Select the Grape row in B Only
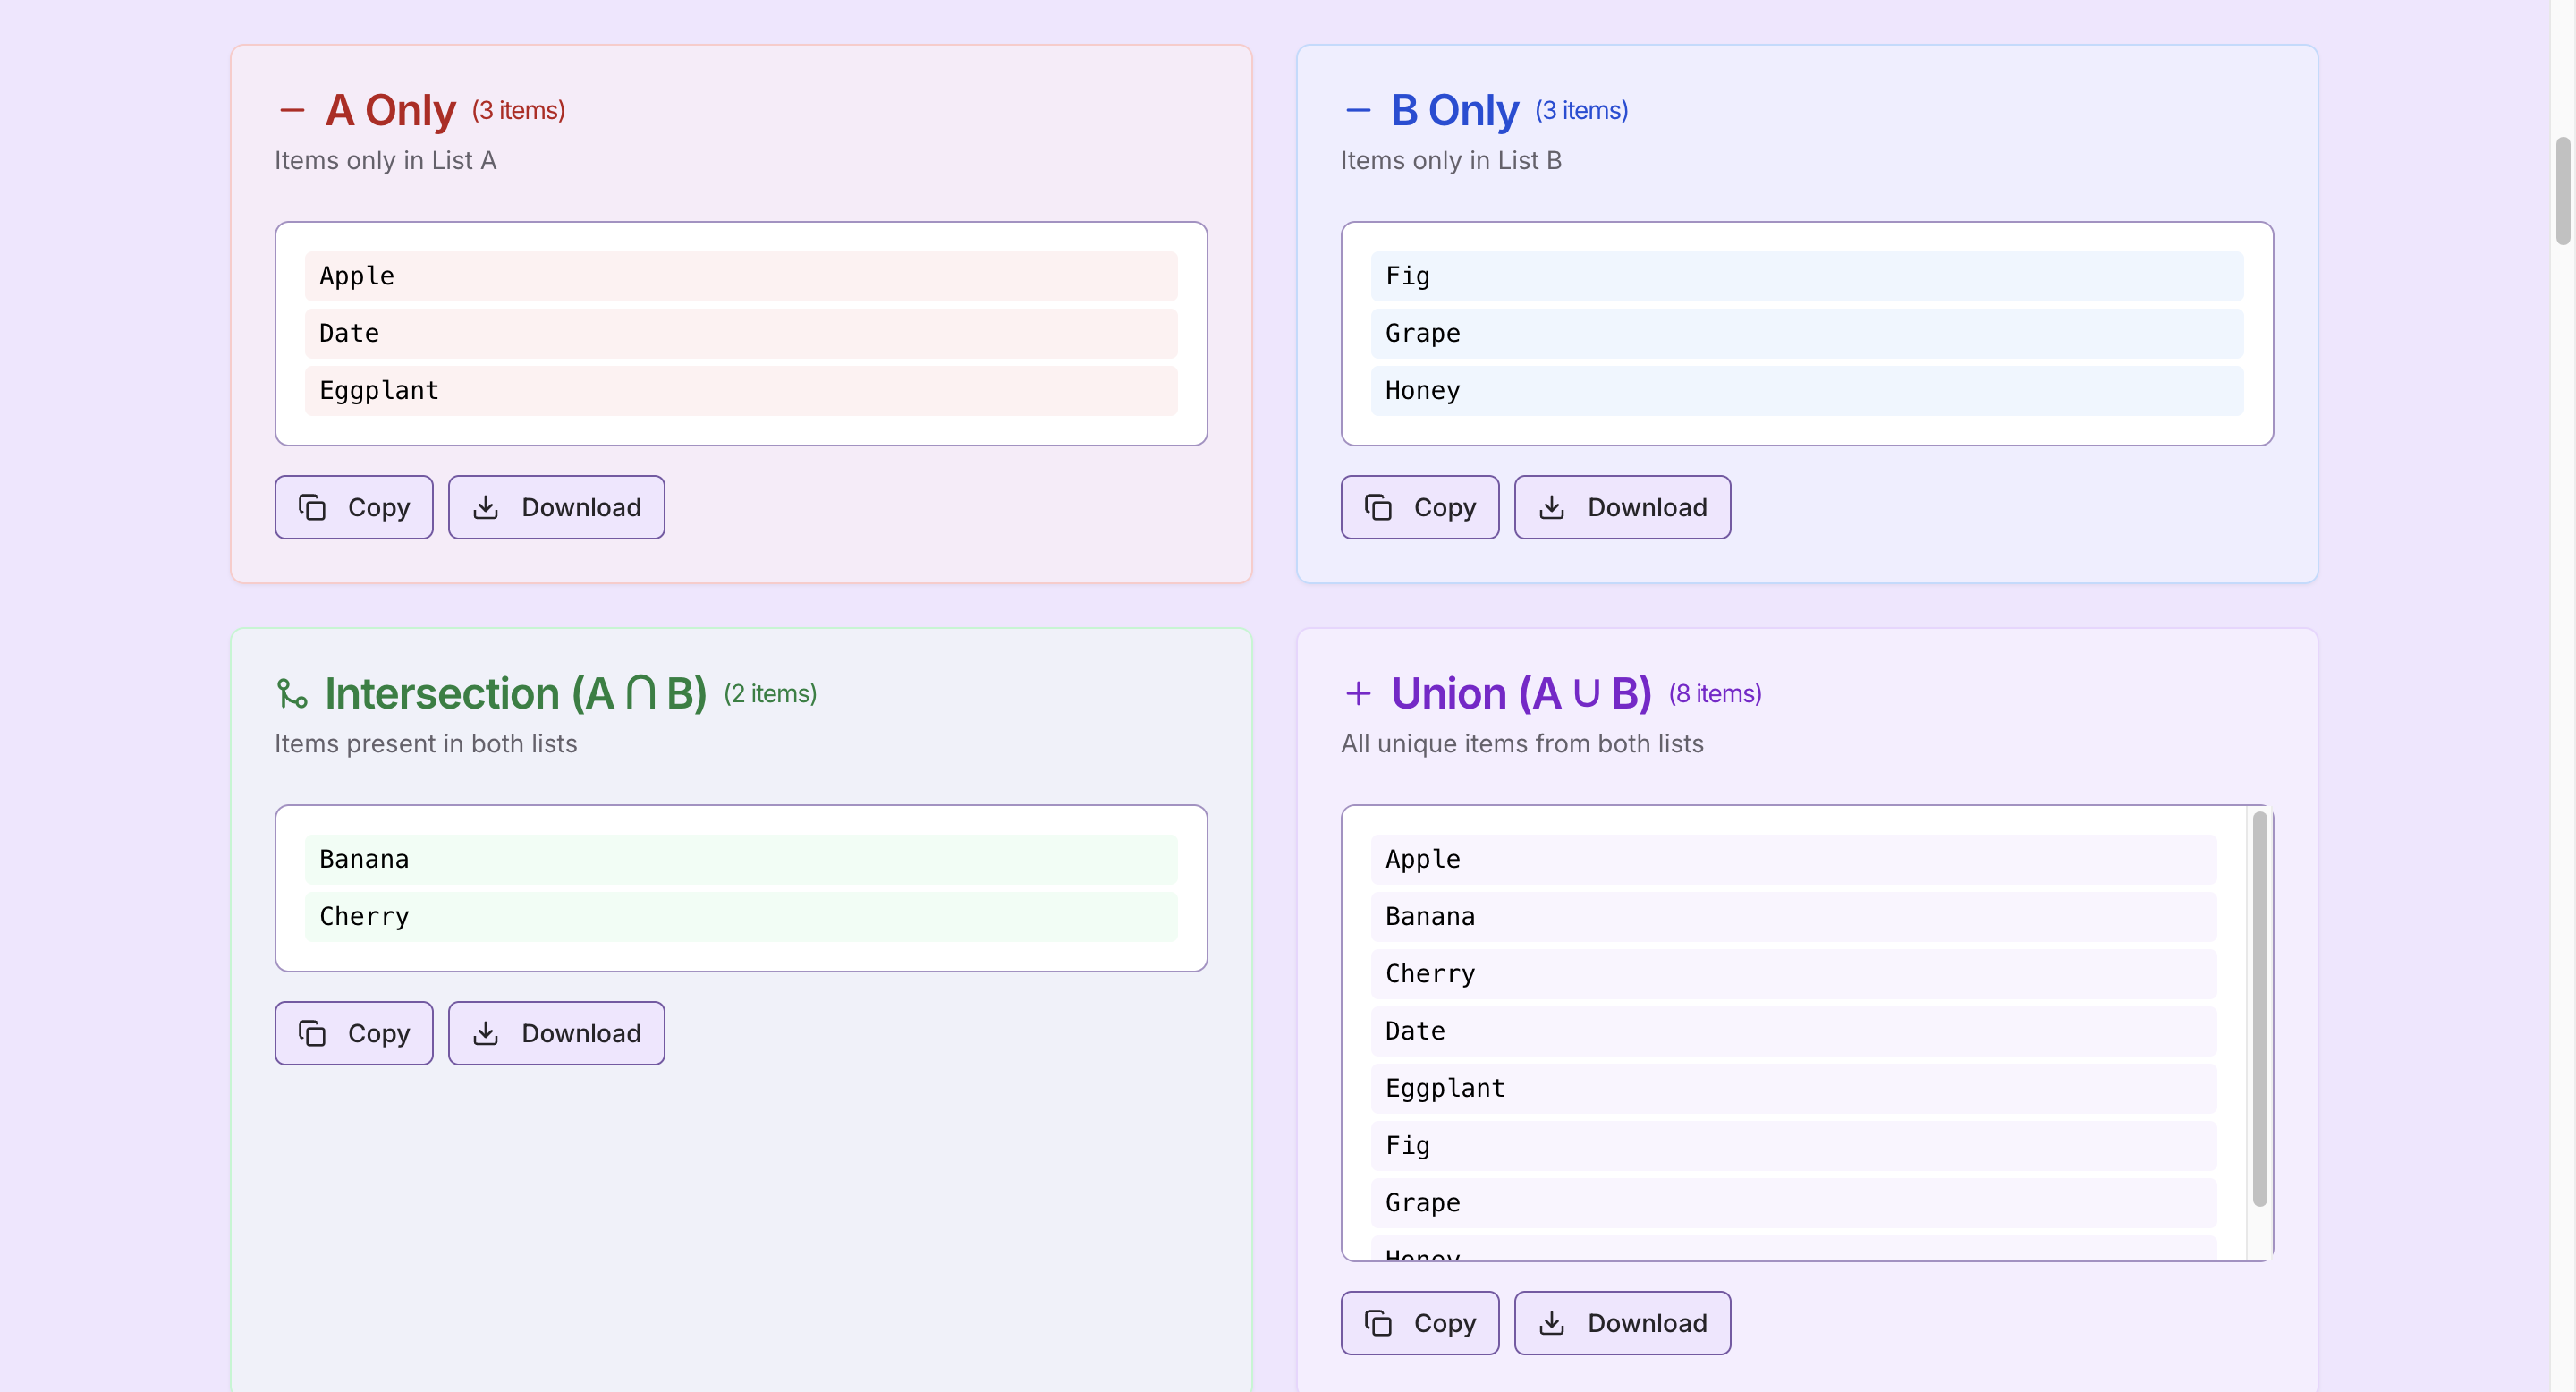 (1806, 333)
